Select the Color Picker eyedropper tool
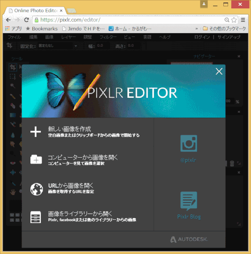Screen dimensions: 251x254 click(x=13, y=183)
